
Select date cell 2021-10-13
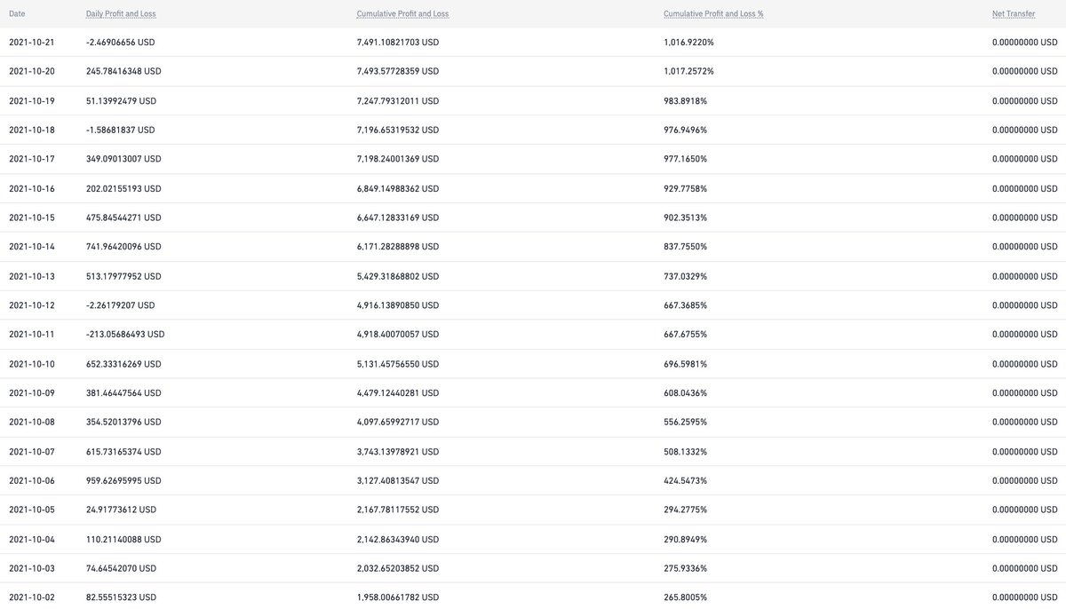click(32, 276)
